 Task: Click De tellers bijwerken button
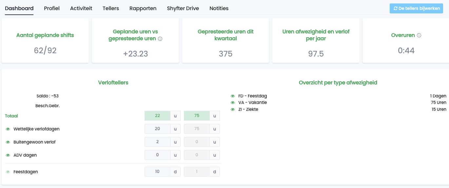point(416,9)
